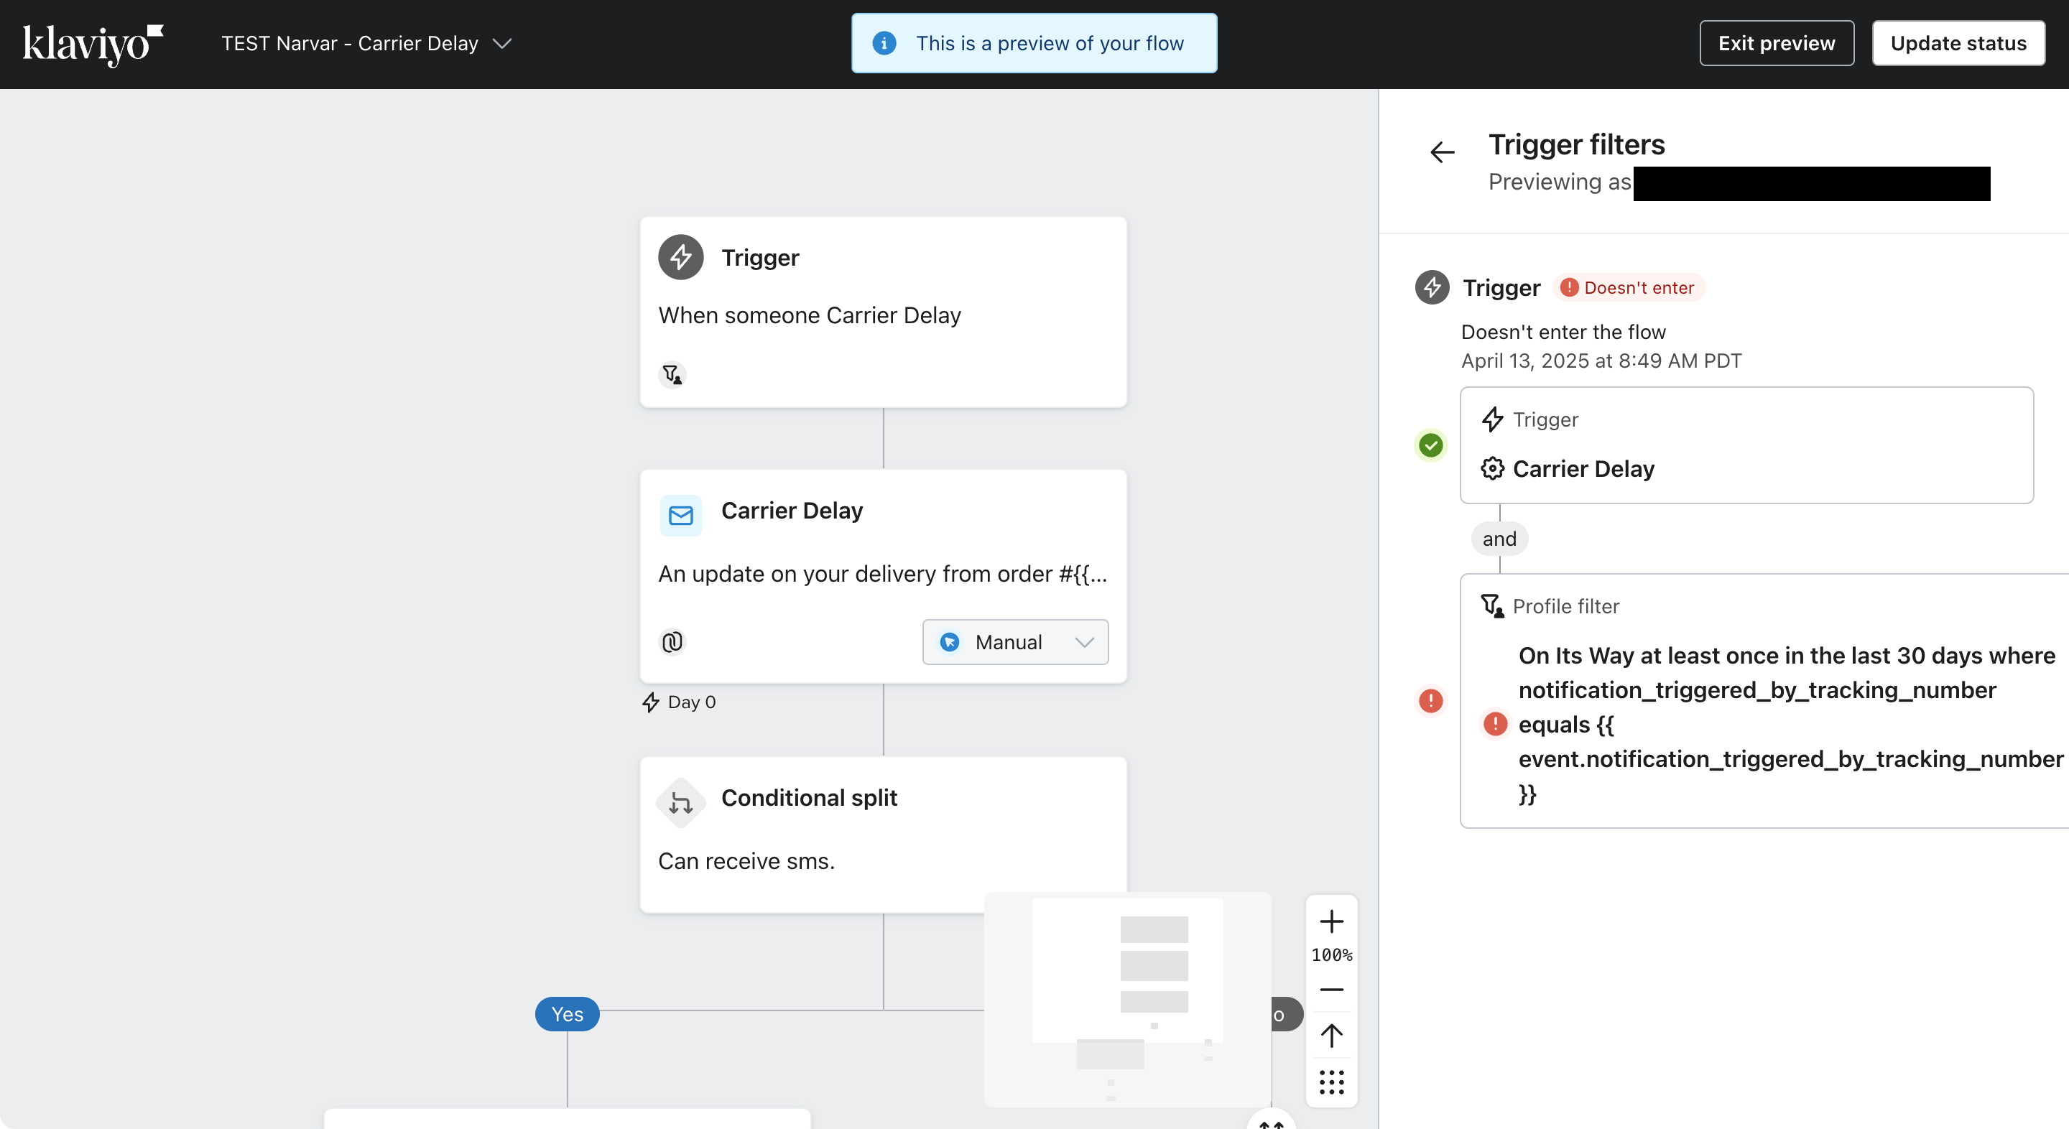The height and width of the screenshot is (1129, 2069).
Task: Click the Trigger lightning icon in side panel header
Action: point(1432,287)
